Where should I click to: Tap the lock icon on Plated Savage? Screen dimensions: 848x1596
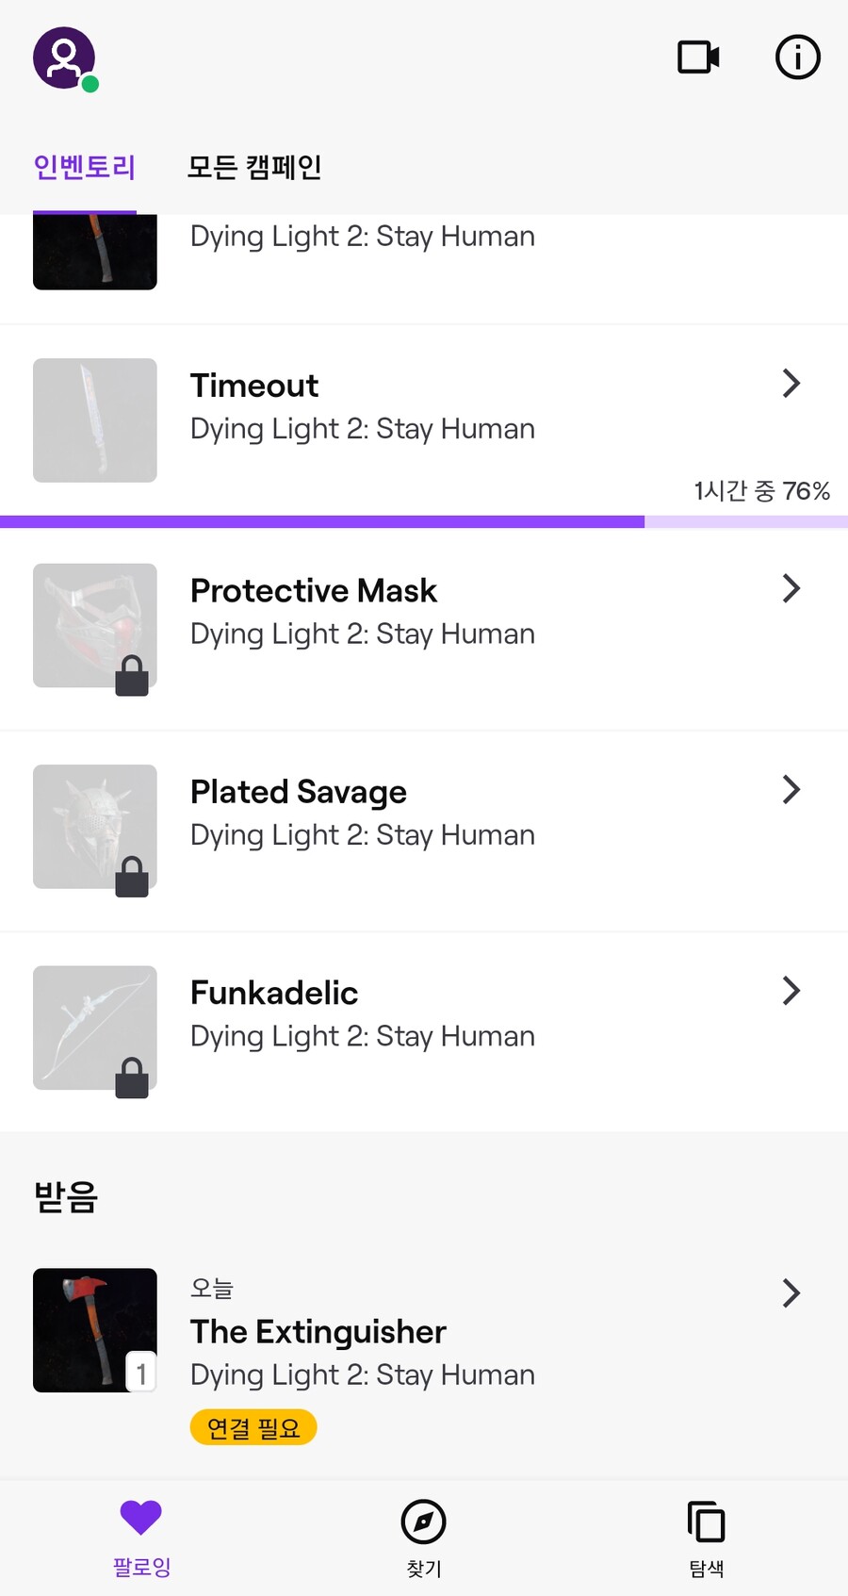click(132, 877)
